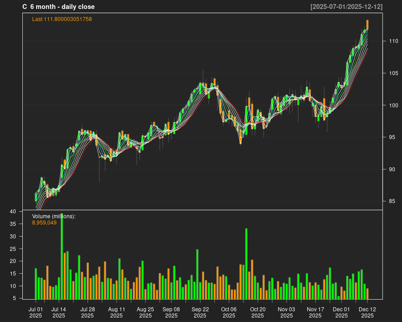Click the date range label in top-right corner

click(x=346, y=7)
